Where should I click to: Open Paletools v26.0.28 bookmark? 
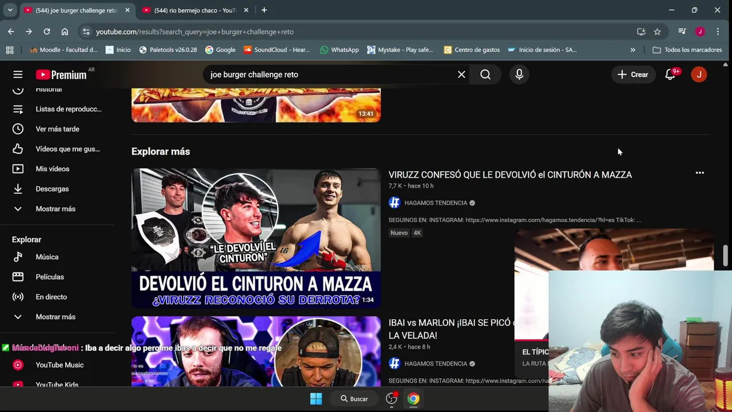[168, 50]
